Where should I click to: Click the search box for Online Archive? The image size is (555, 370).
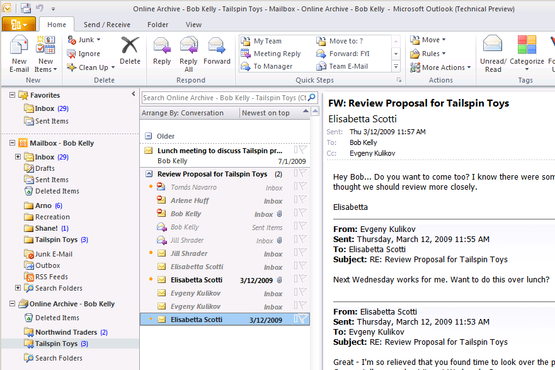pyautogui.click(x=225, y=98)
